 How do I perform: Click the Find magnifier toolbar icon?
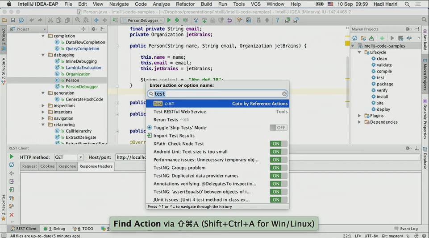tap(78, 20)
